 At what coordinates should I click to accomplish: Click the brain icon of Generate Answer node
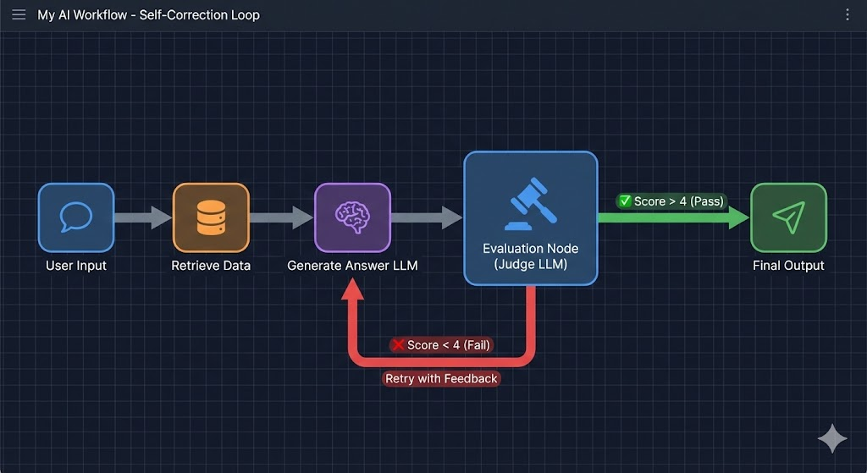352,217
